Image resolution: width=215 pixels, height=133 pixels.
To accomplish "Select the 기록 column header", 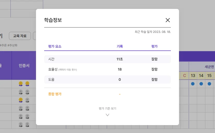I will tap(120, 46).
